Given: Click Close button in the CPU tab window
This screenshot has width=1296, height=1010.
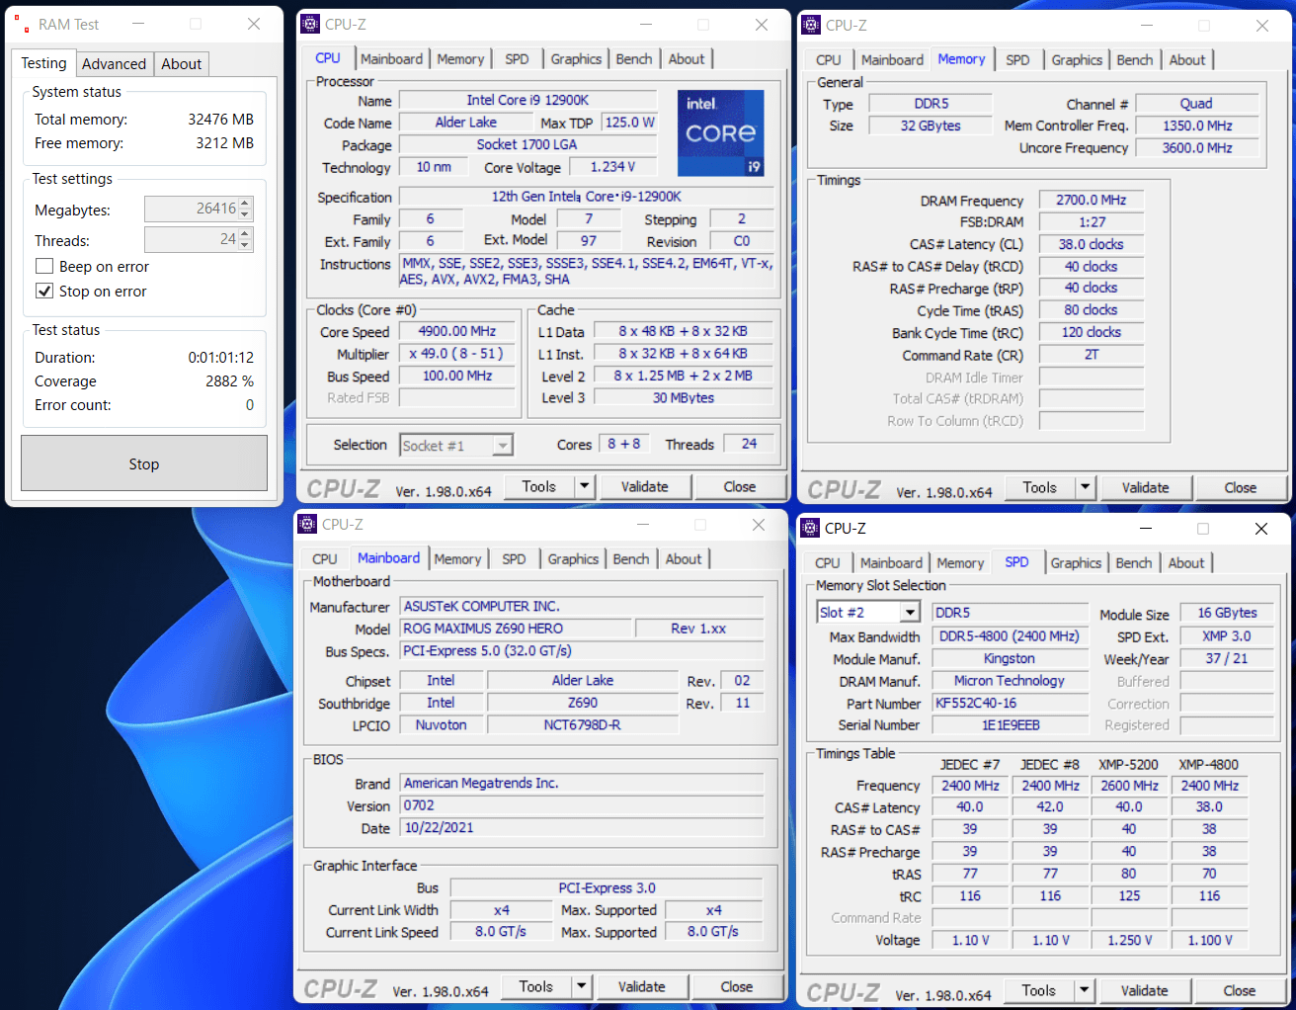Looking at the screenshot, I should 740,486.
